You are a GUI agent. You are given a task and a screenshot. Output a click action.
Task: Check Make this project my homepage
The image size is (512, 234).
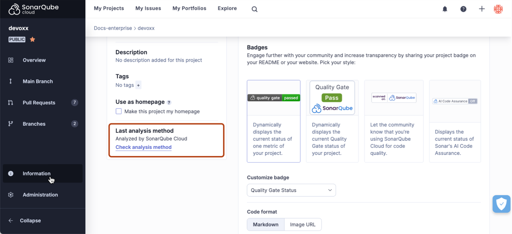point(118,111)
